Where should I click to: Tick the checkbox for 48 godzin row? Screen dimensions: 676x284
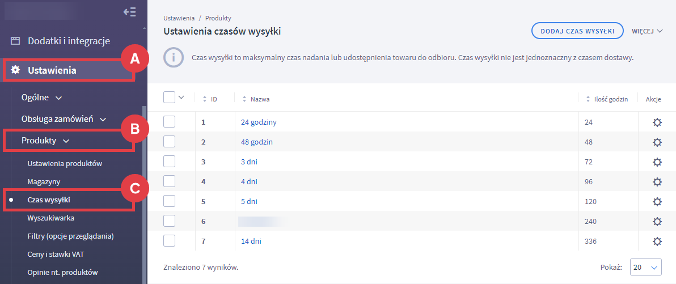[170, 142]
